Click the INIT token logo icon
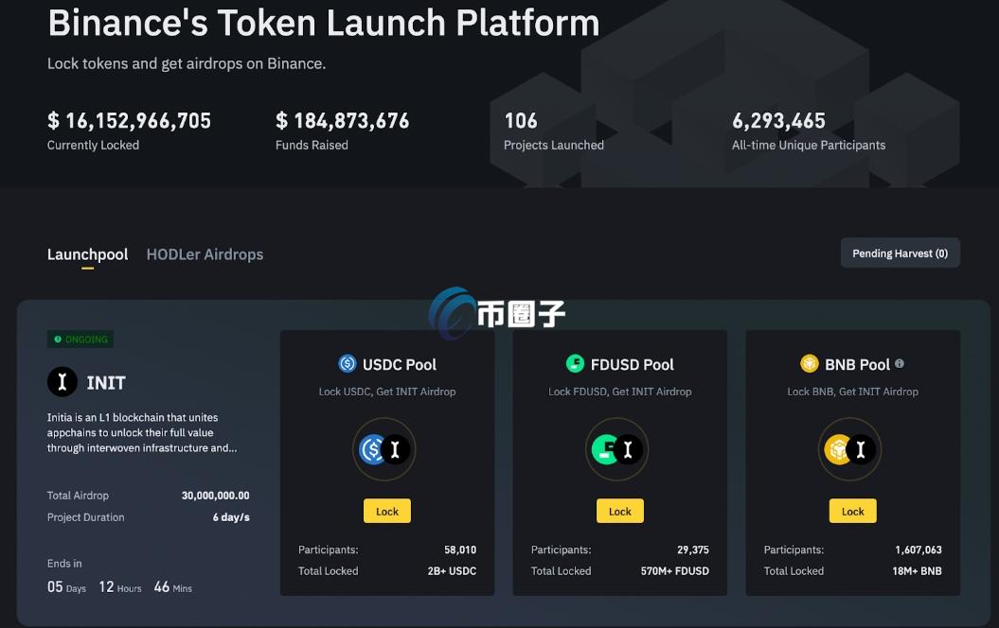This screenshot has width=999, height=628. click(62, 382)
